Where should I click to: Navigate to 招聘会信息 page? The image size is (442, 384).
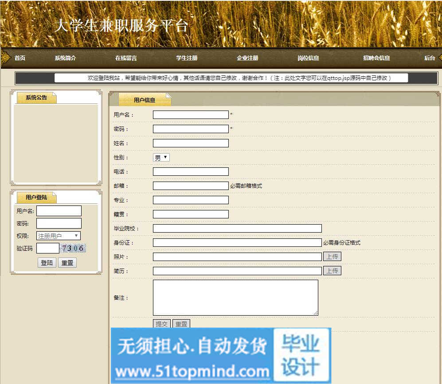[x=376, y=58]
